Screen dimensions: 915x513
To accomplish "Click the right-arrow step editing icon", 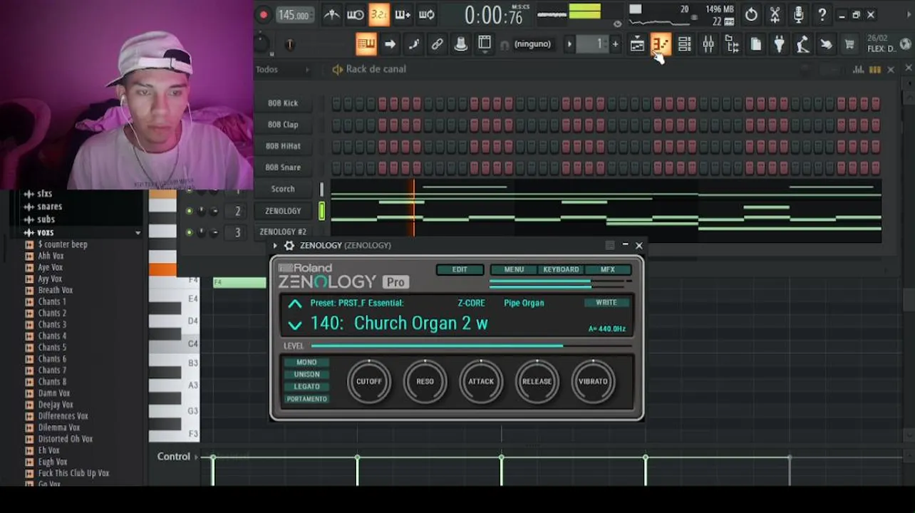I will 390,44.
